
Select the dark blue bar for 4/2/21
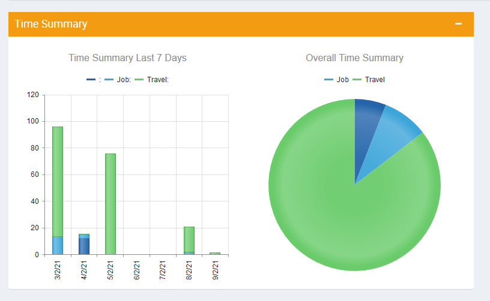coord(84,246)
